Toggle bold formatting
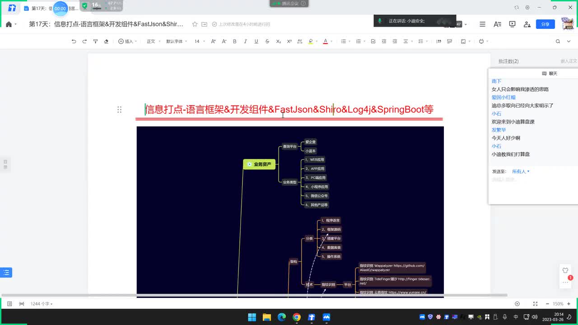Screen dimensions: 578x325 click(235, 41)
